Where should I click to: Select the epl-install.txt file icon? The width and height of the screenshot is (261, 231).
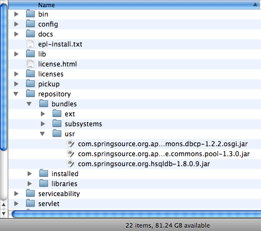click(x=30, y=44)
